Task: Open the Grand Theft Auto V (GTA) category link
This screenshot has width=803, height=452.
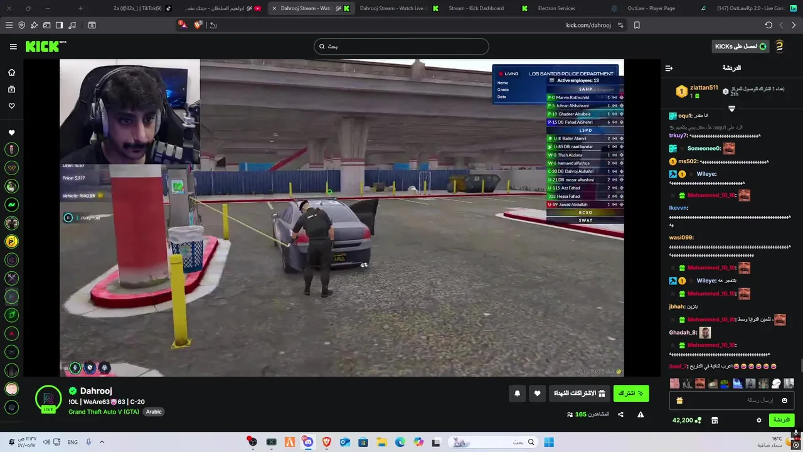Action: pos(104,412)
